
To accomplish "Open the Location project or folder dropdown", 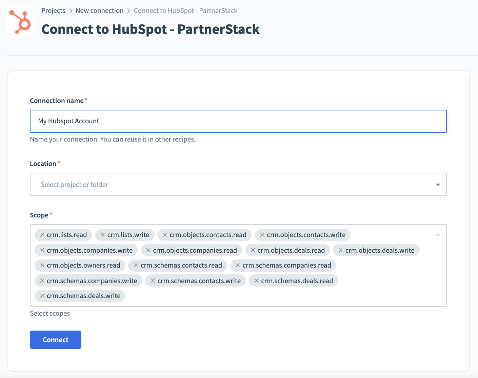I will (238, 184).
